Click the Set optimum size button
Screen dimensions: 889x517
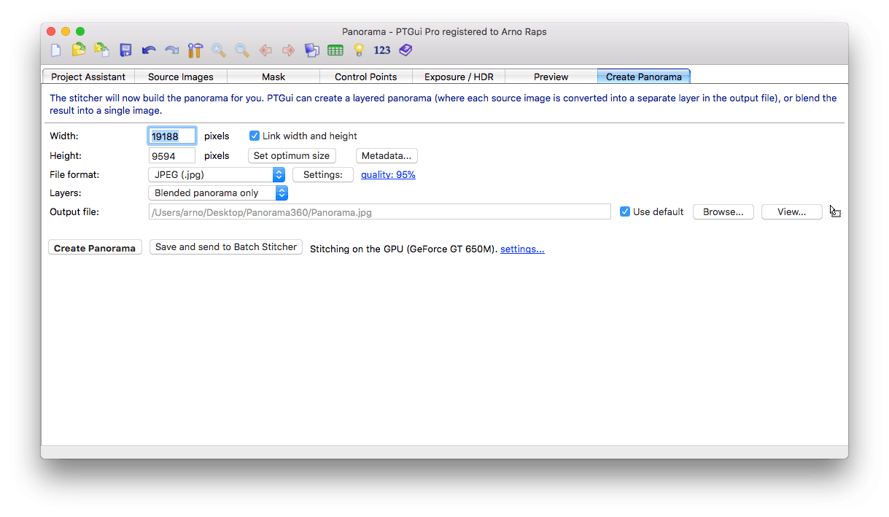point(292,155)
